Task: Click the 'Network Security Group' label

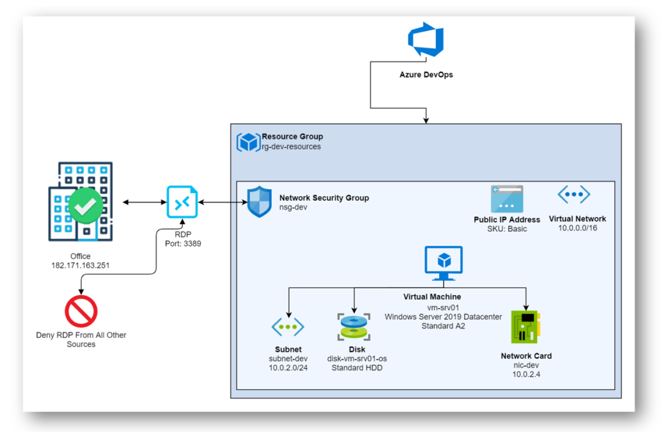Action: pos(324,198)
